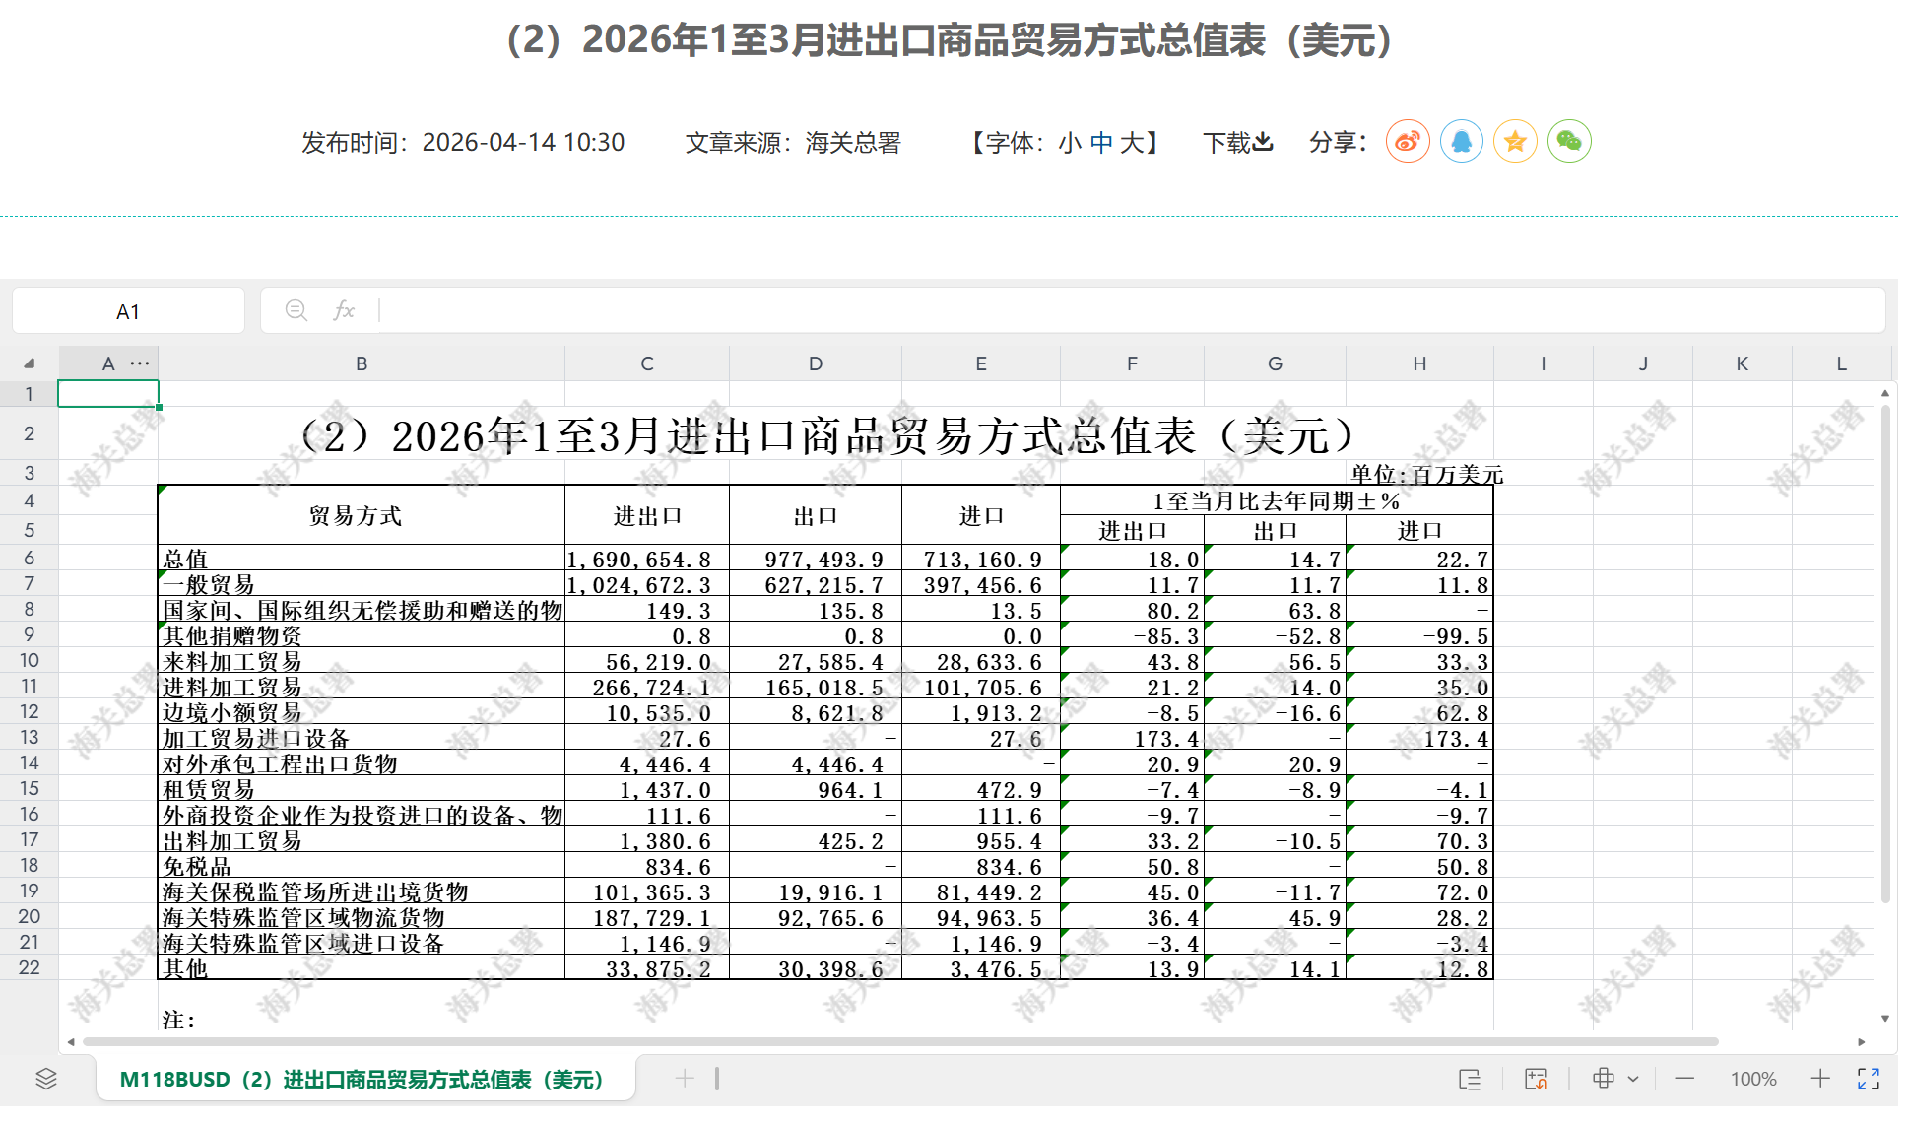Share article via WeChat icon
Viewport: 1909px width, 1122px height.
pos(1569,142)
